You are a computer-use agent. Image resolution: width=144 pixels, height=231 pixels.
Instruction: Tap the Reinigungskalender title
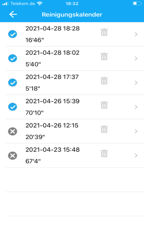pos(72,15)
